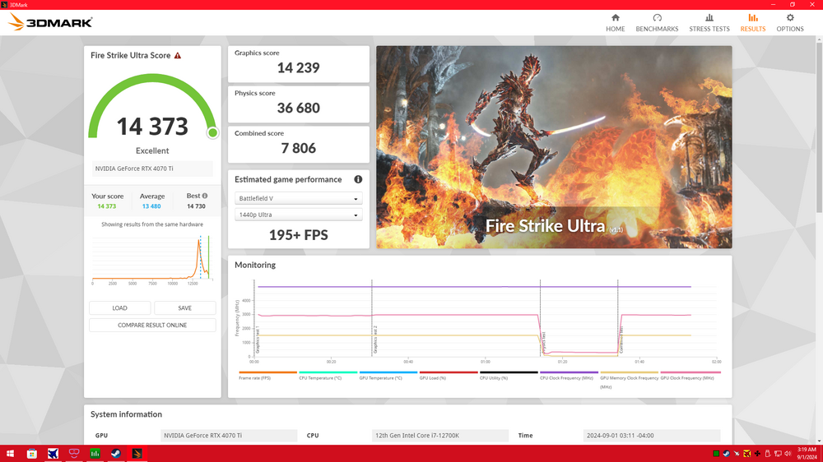Image resolution: width=823 pixels, height=462 pixels.
Task: Click Your score value 14 373
Action: pyautogui.click(x=106, y=206)
